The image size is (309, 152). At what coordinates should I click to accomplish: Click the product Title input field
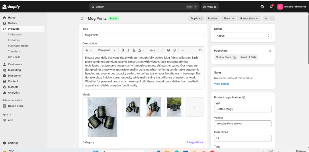(x=143, y=35)
